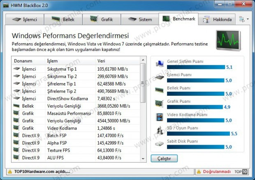
Task: Select the 'Texture FPS' cell
Action: (x=58, y=150)
